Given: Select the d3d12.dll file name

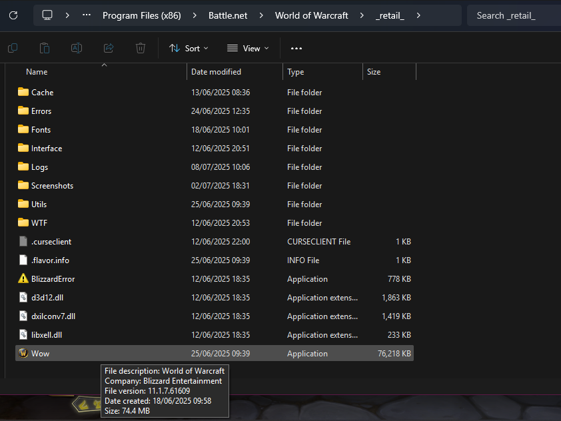Looking at the screenshot, I should [x=47, y=297].
